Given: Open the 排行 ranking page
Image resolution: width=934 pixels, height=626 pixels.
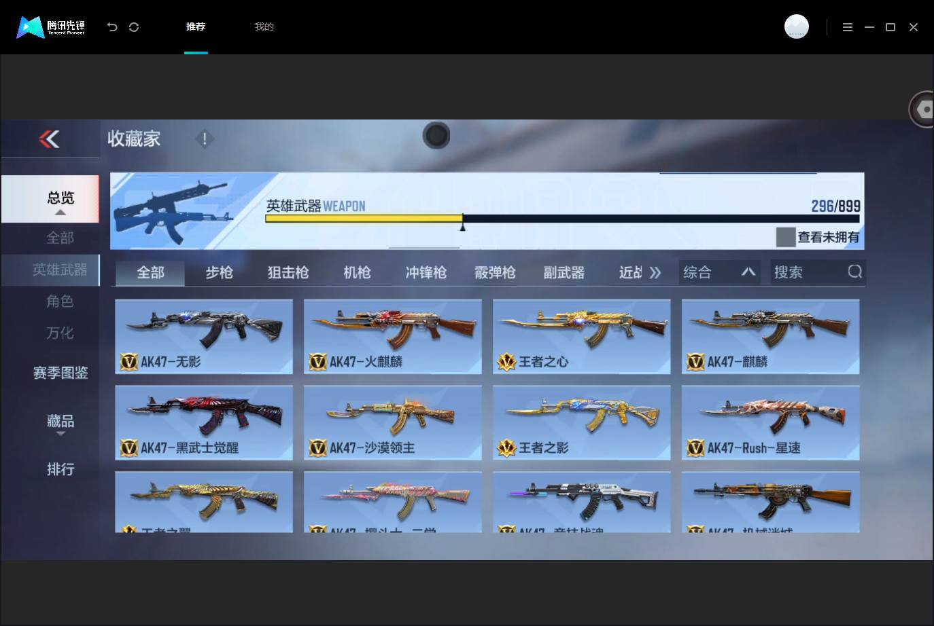Looking at the screenshot, I should click(x=60, y=468).
